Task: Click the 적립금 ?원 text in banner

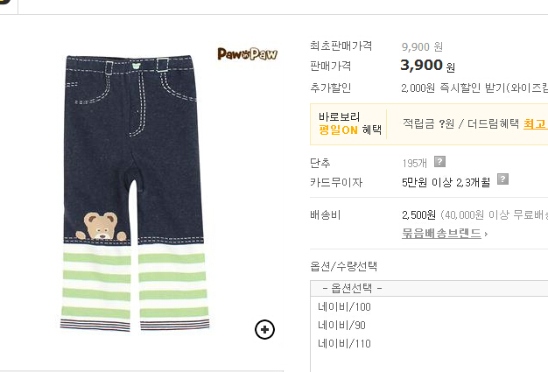Action: point(428,123)
